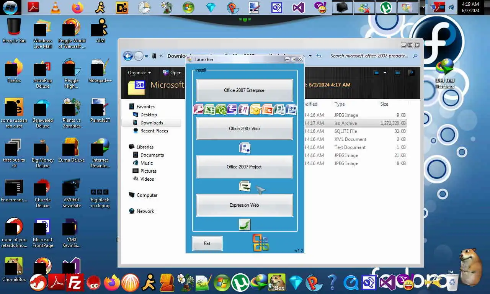Open the recycle bin in bottom dock
This screenshot has height=294, width=490.
tap(452, 282)
